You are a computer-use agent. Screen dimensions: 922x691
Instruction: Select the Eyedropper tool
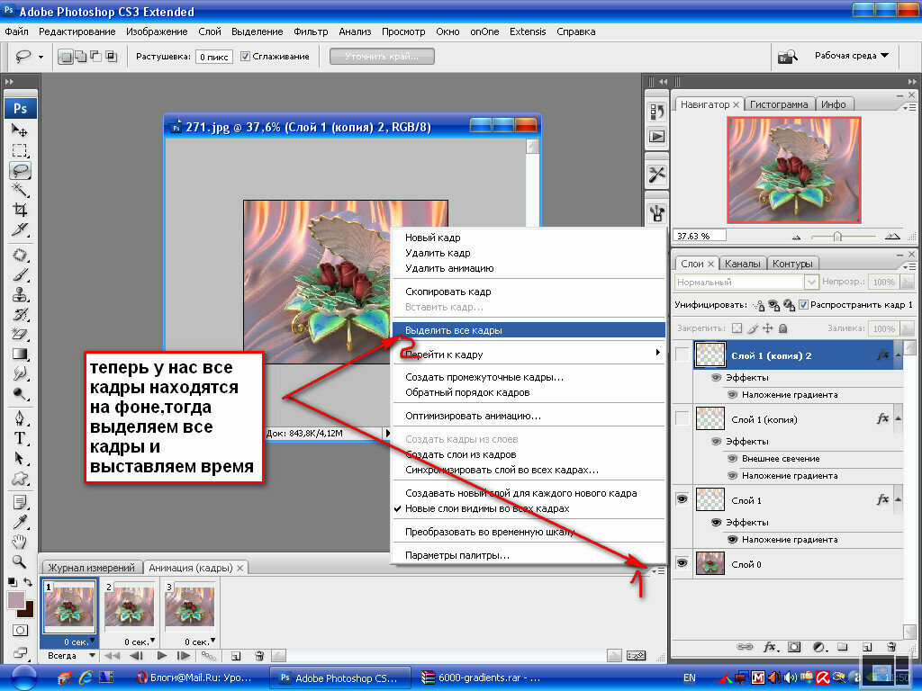pos(20,523)
